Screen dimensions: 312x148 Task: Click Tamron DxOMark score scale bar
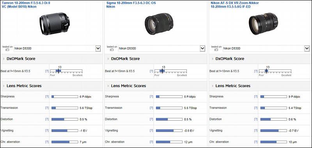click(66, 71)
